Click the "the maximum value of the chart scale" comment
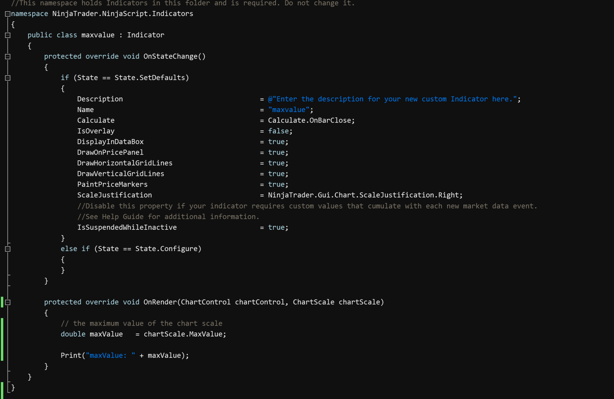The width and height of the screenshot is (614, 399). click(x=141, y=324)
